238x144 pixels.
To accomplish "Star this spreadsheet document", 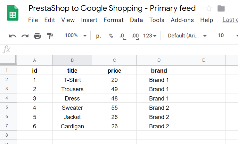I will [x=209, y=8].
